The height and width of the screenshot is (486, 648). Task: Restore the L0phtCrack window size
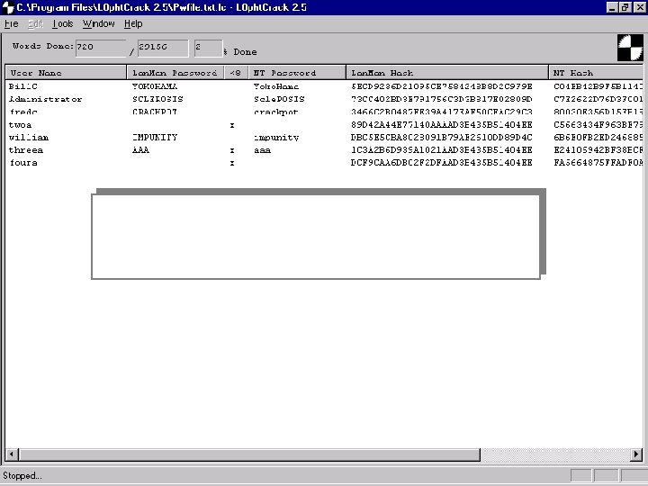coord(625,7)
